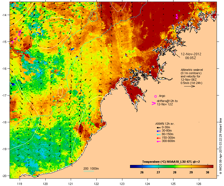Screen dimensions: 224x186
Task: Click the -20 latitude axis label
Action: click(4, 176)
